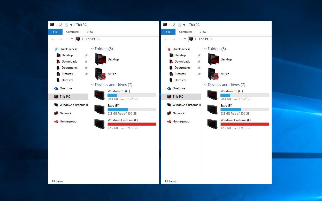Viewport: 322px width, 201px height.
Task: Collapse Folders (6) group chevron, left window
Action: (x=92, y=49)
